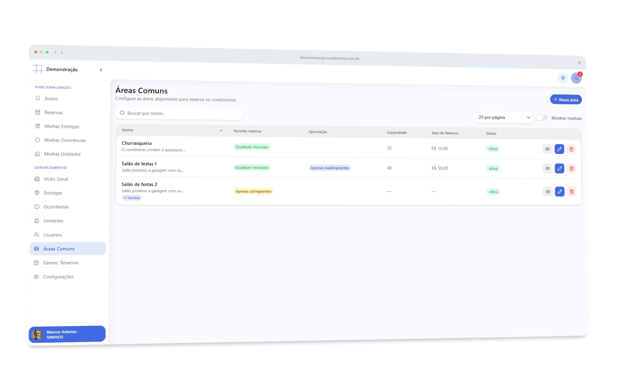View Salão de festas 2 eye icon

pyautogui.click(x=548, y=192)
